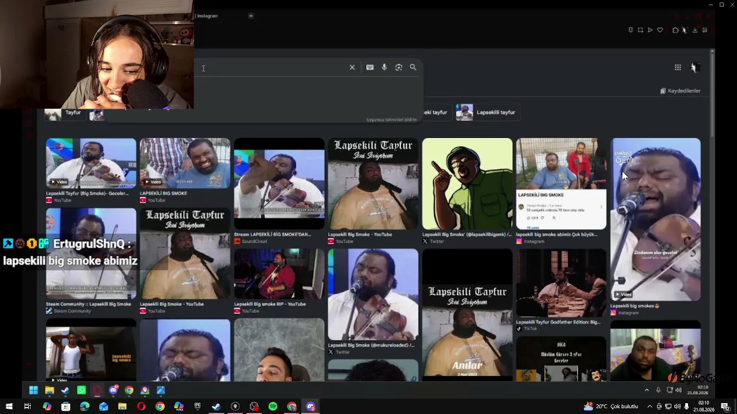Open the SoundCloud stream result thumbnail
The width and height of the screenshot is (737, 414).
(x=279, y=183)
